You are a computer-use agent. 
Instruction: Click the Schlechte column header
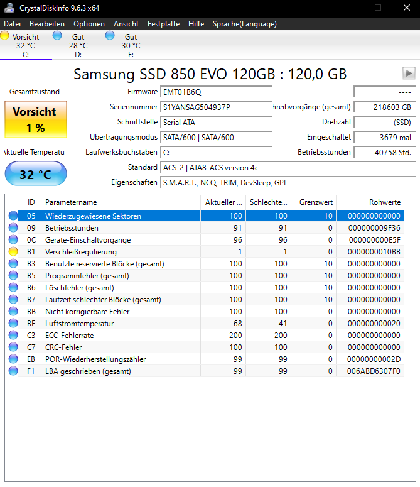pyautogui.click(x=268, y=202)
